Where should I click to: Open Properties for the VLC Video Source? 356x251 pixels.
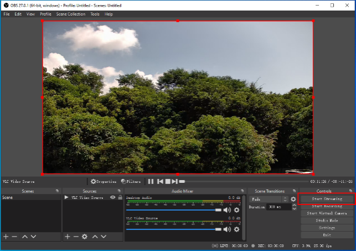(104, 181)
